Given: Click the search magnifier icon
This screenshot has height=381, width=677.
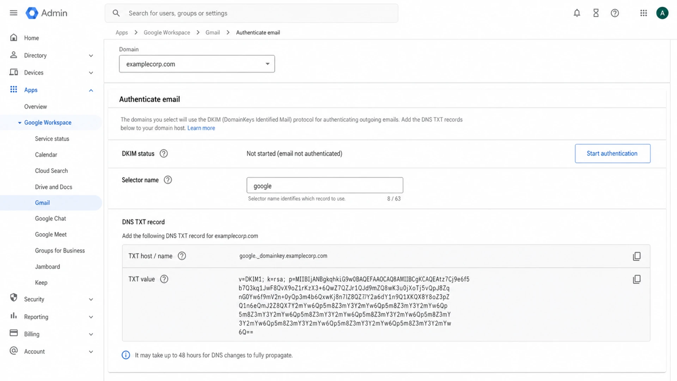Looking at the screenshot, I should [x=116, y=13].
